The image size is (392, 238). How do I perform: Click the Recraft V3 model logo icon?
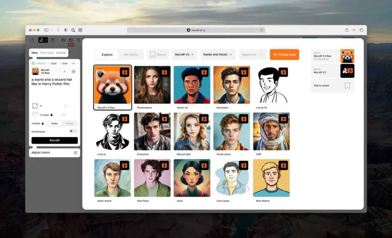click(347, 71)
